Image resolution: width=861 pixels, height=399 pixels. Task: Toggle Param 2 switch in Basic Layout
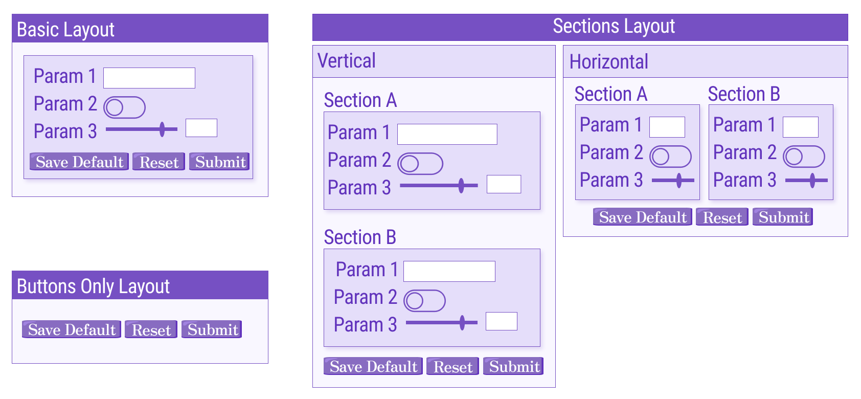pos(124,107)
